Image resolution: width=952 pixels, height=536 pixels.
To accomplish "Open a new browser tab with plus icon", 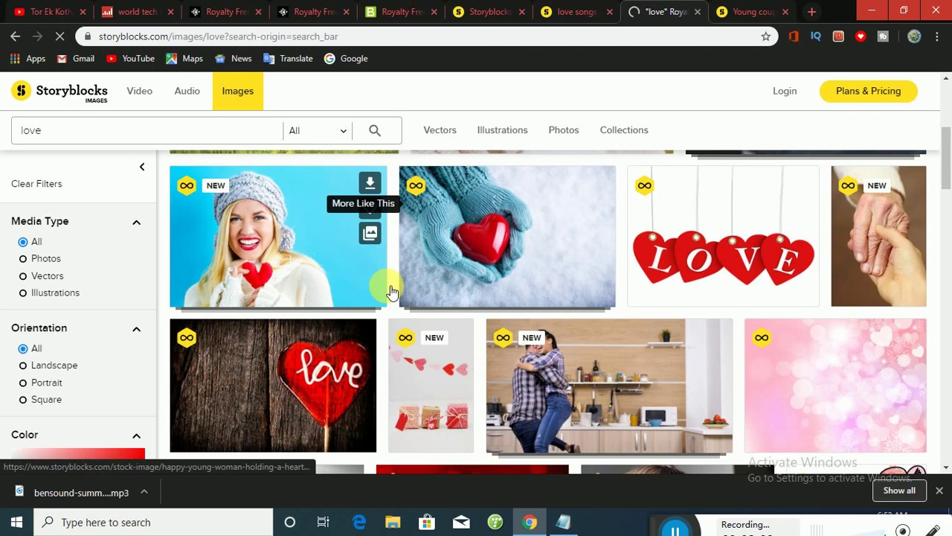I will 811,12.
